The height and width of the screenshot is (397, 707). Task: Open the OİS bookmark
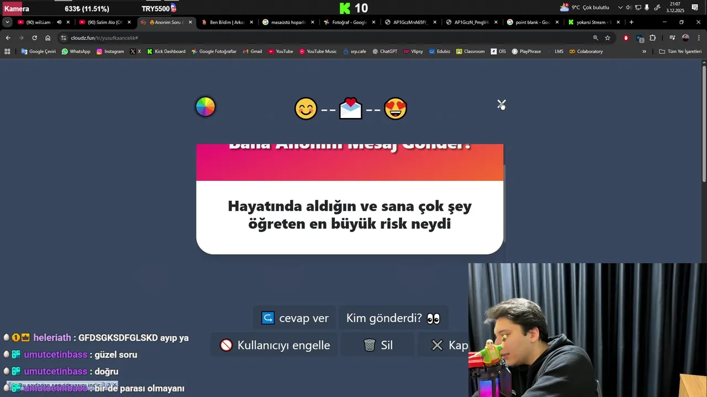pyautogui.click(x=498, y=51)
